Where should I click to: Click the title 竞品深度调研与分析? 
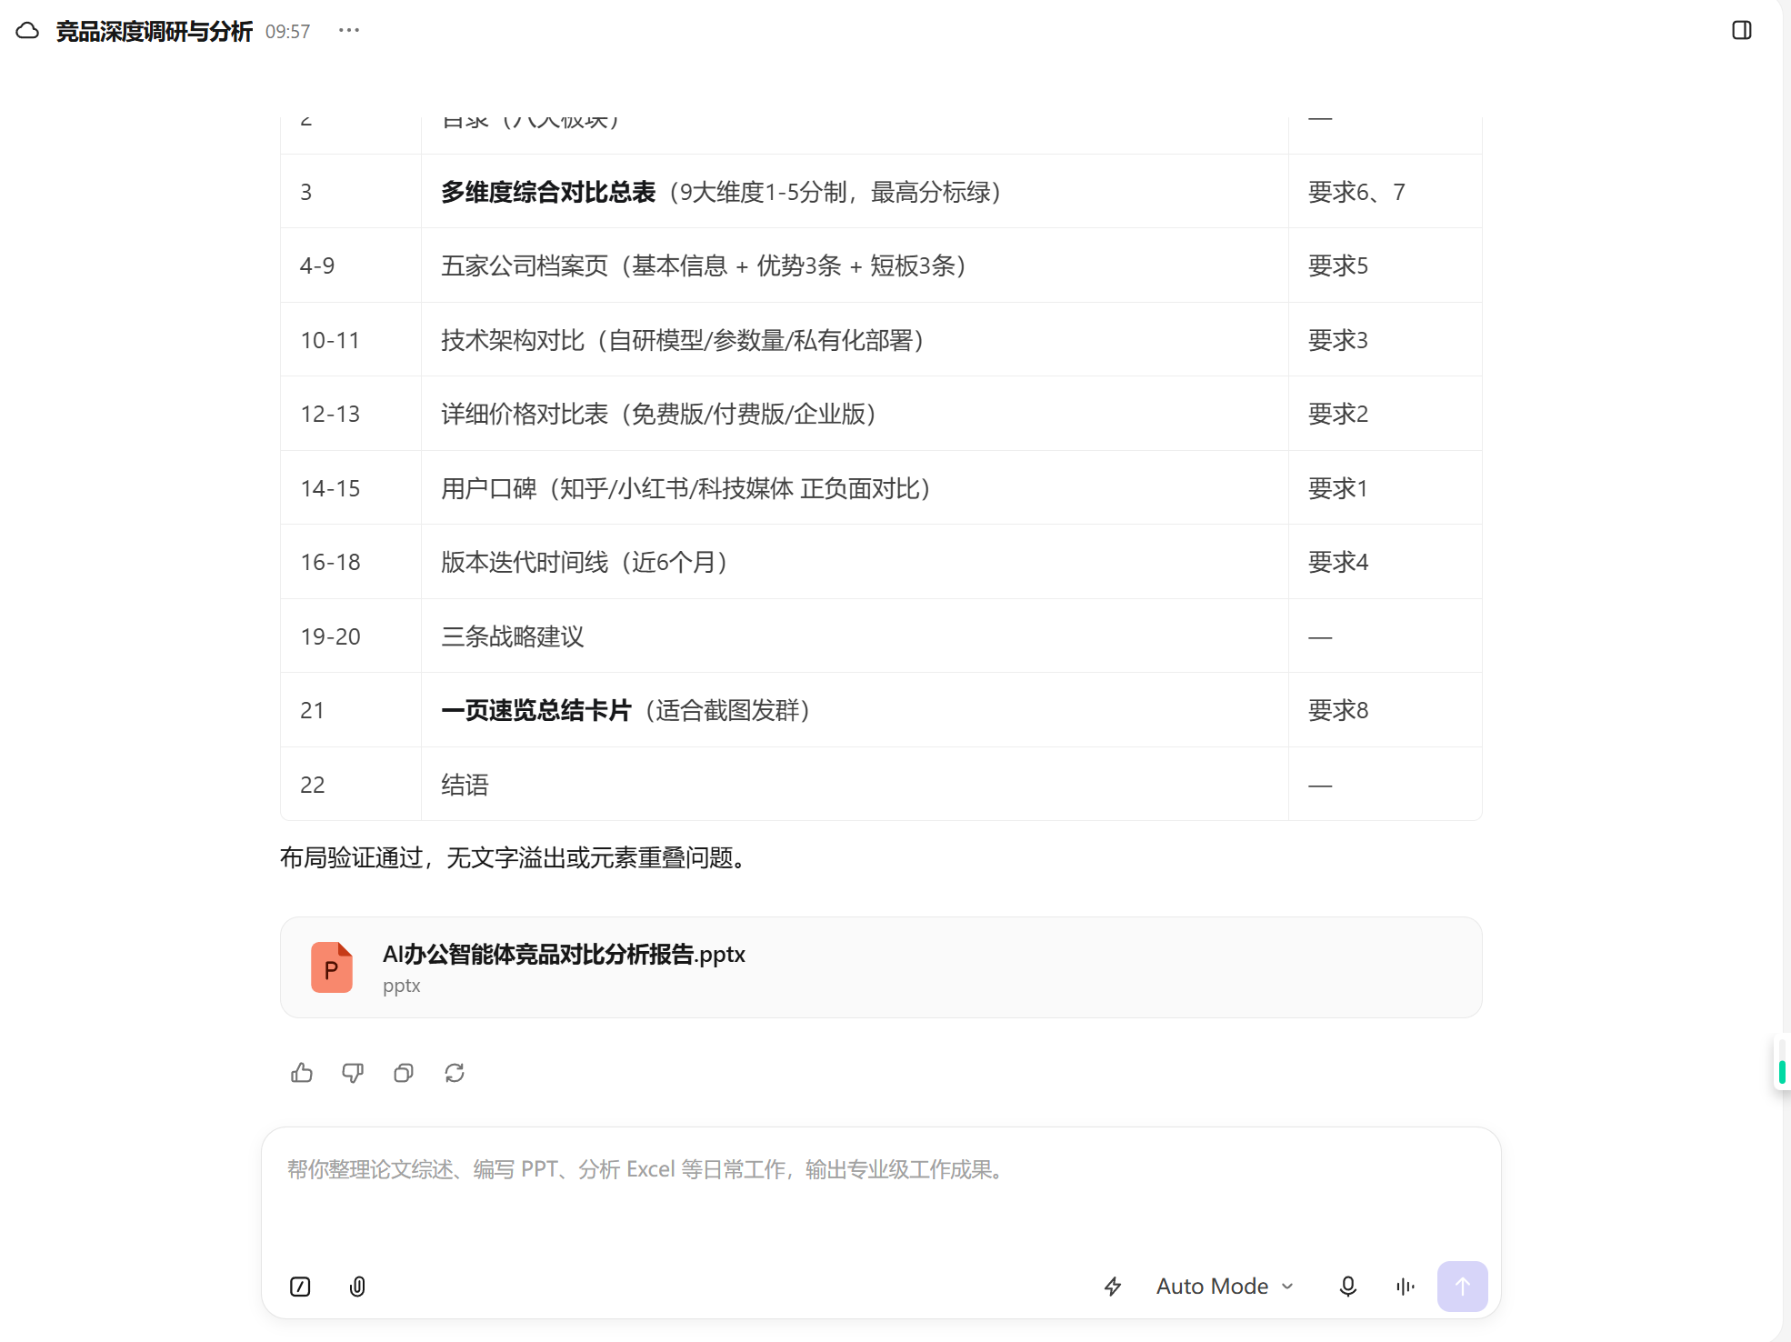[154, 31]
